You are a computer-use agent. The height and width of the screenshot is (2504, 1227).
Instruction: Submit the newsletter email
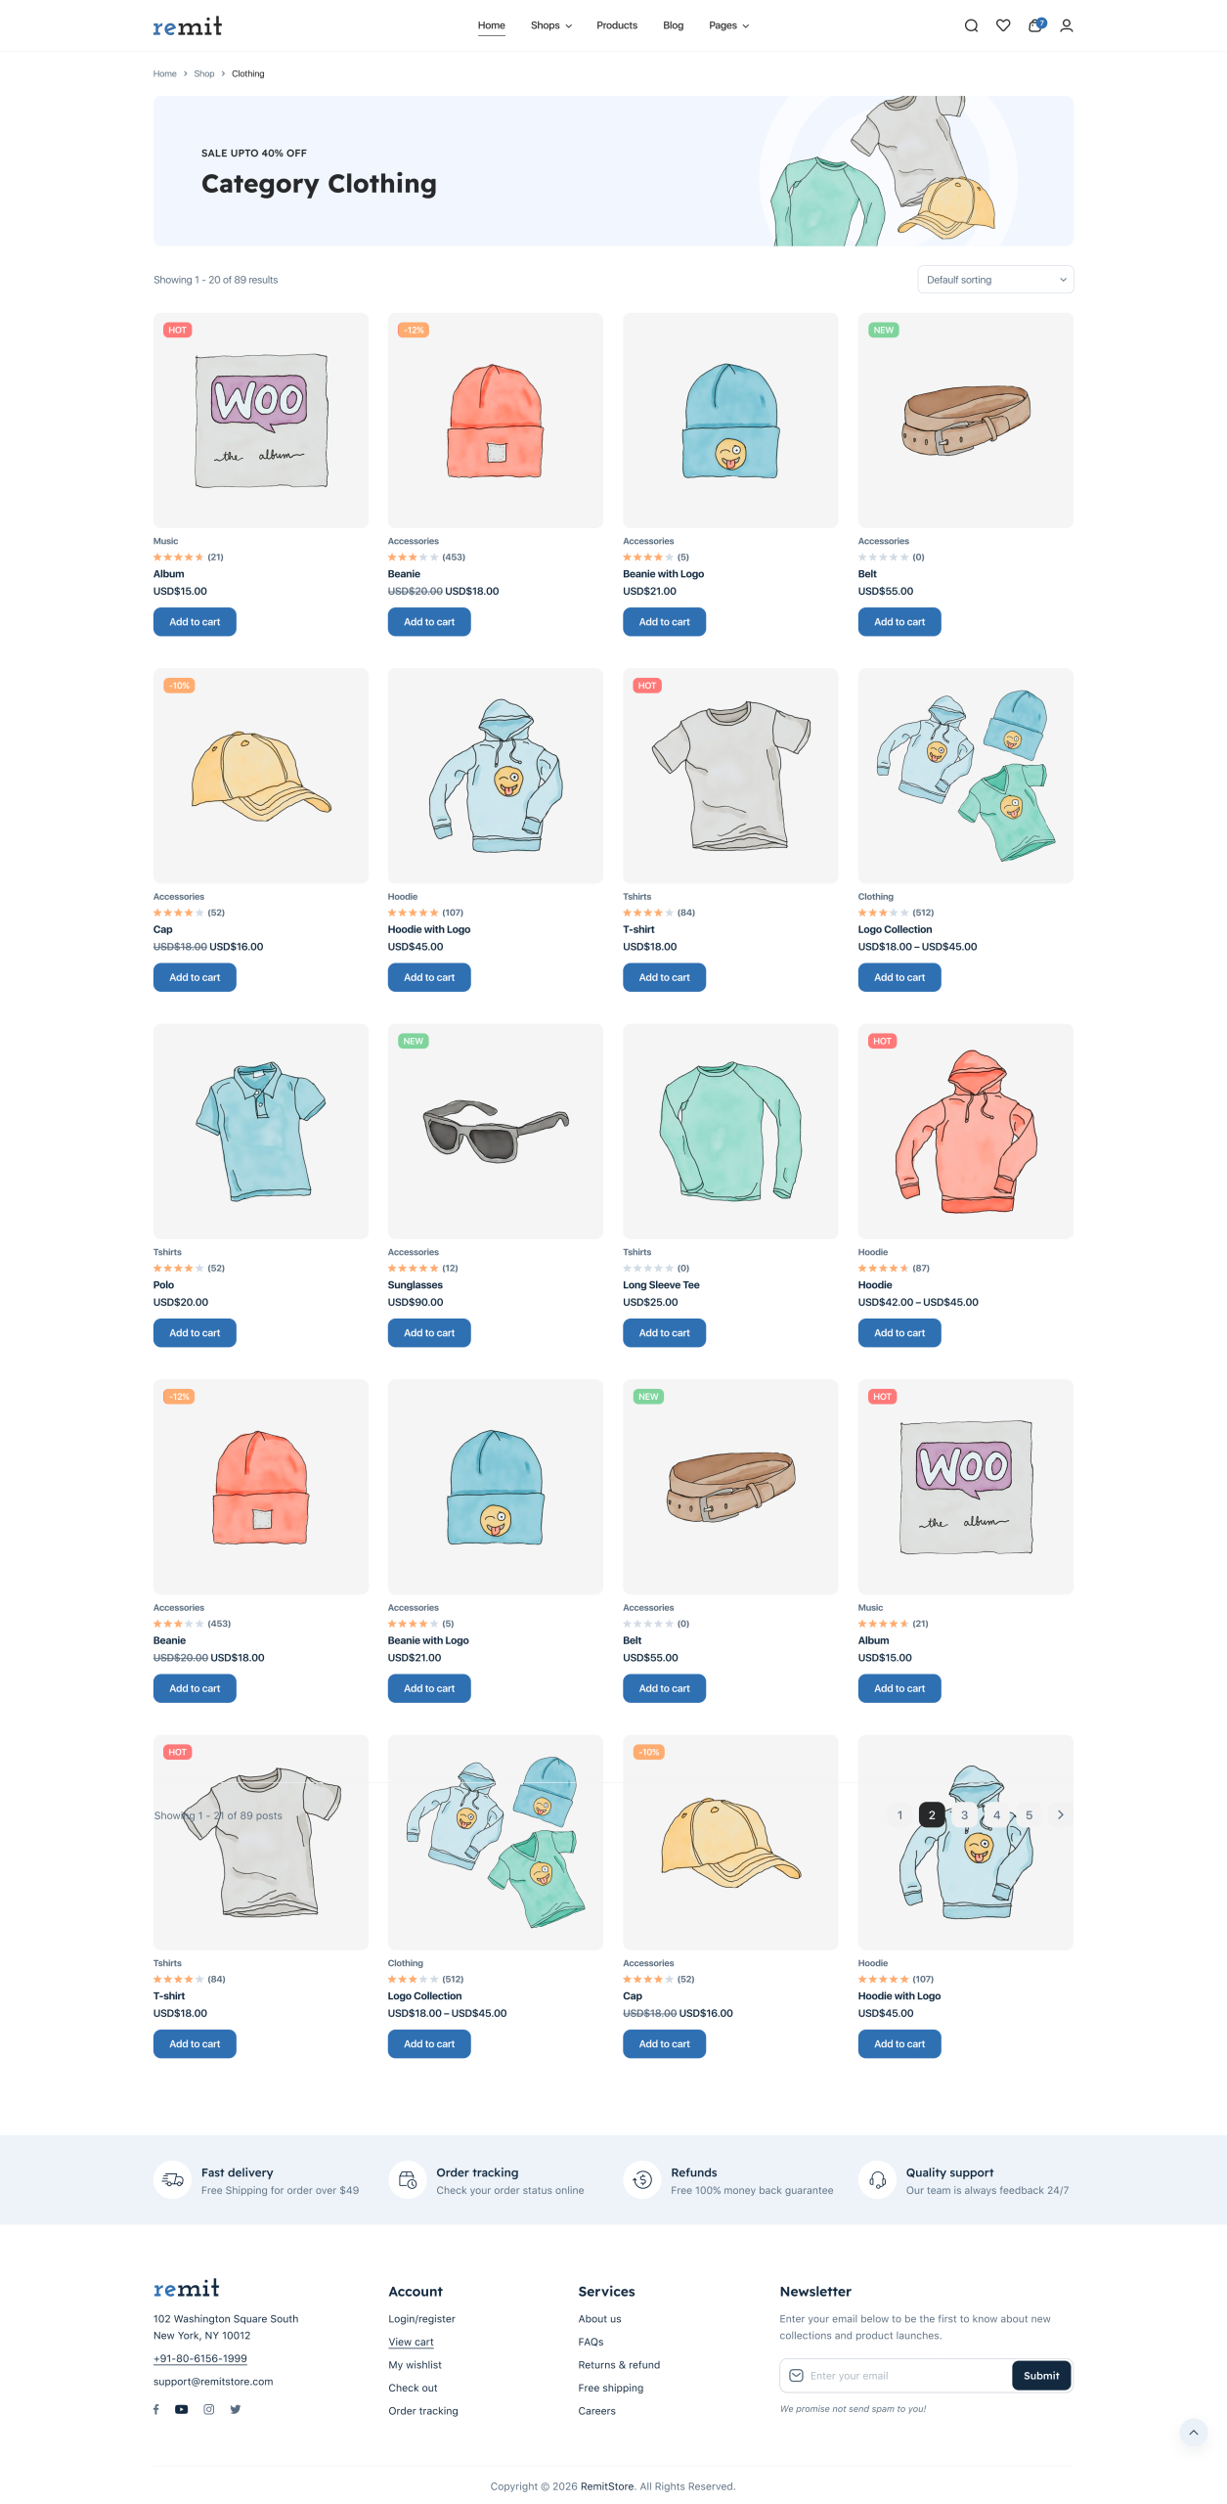(1041, 2375)
